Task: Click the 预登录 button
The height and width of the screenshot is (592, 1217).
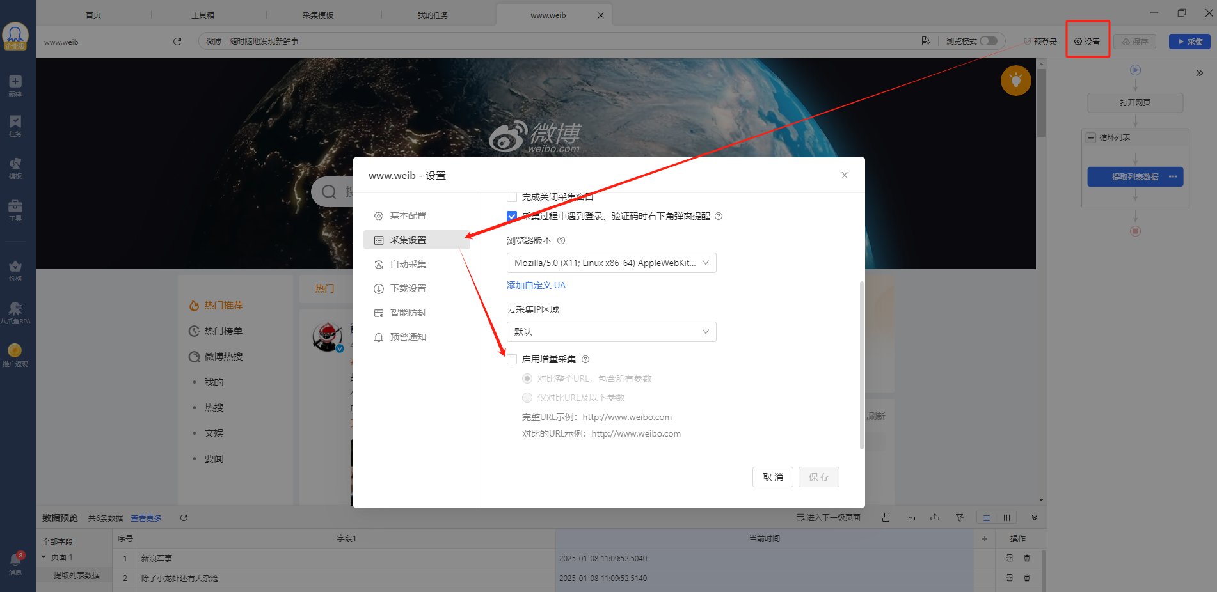Action: point(1040,42)
